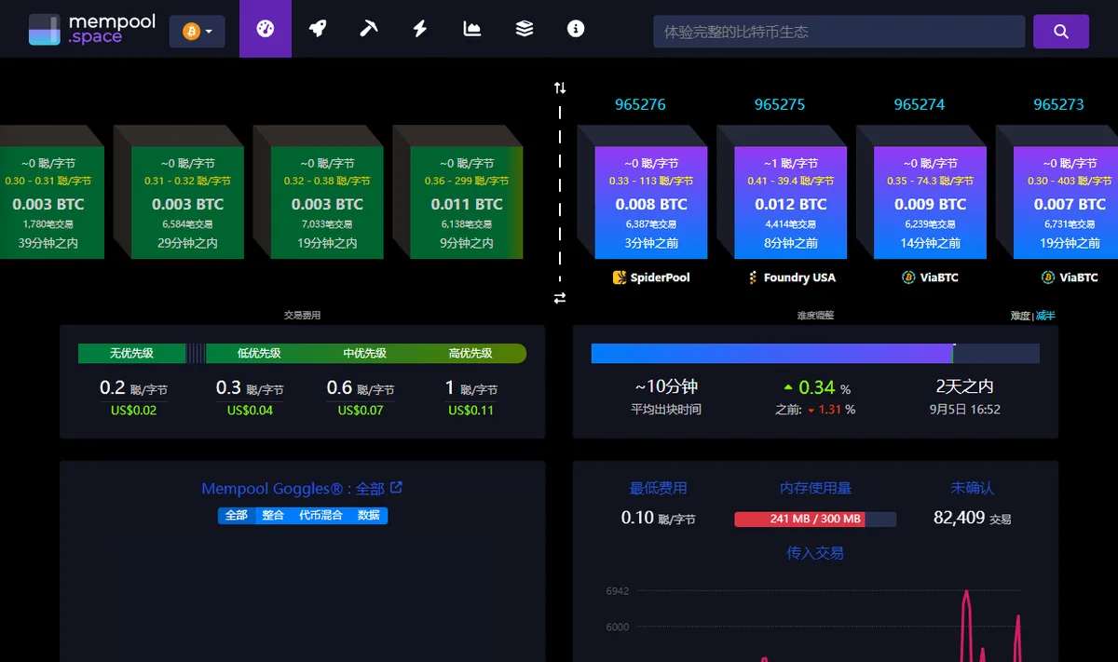Click the up-down arrows icon above the divider
The image size is (1118, 662).
[x=560, y=88]
